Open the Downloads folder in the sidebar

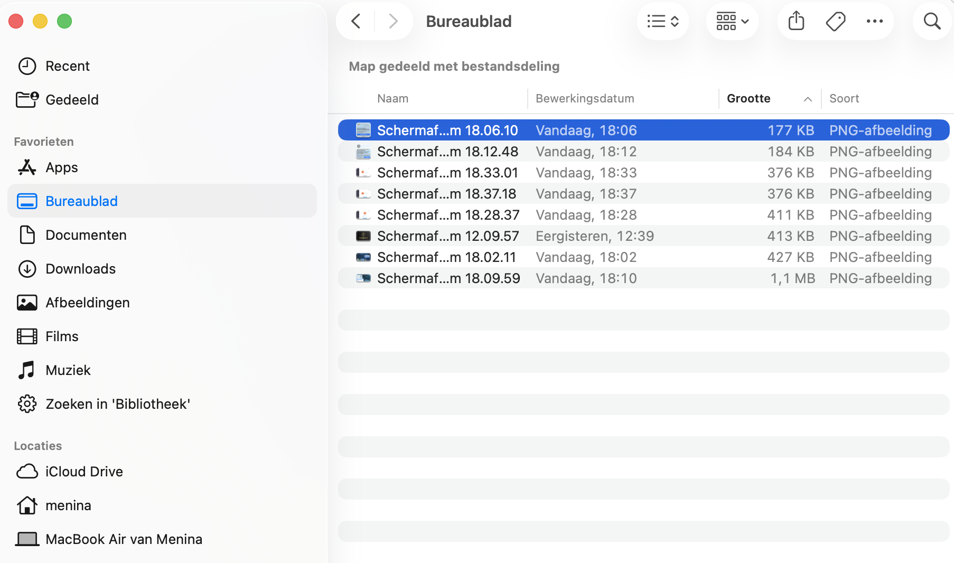80,268
